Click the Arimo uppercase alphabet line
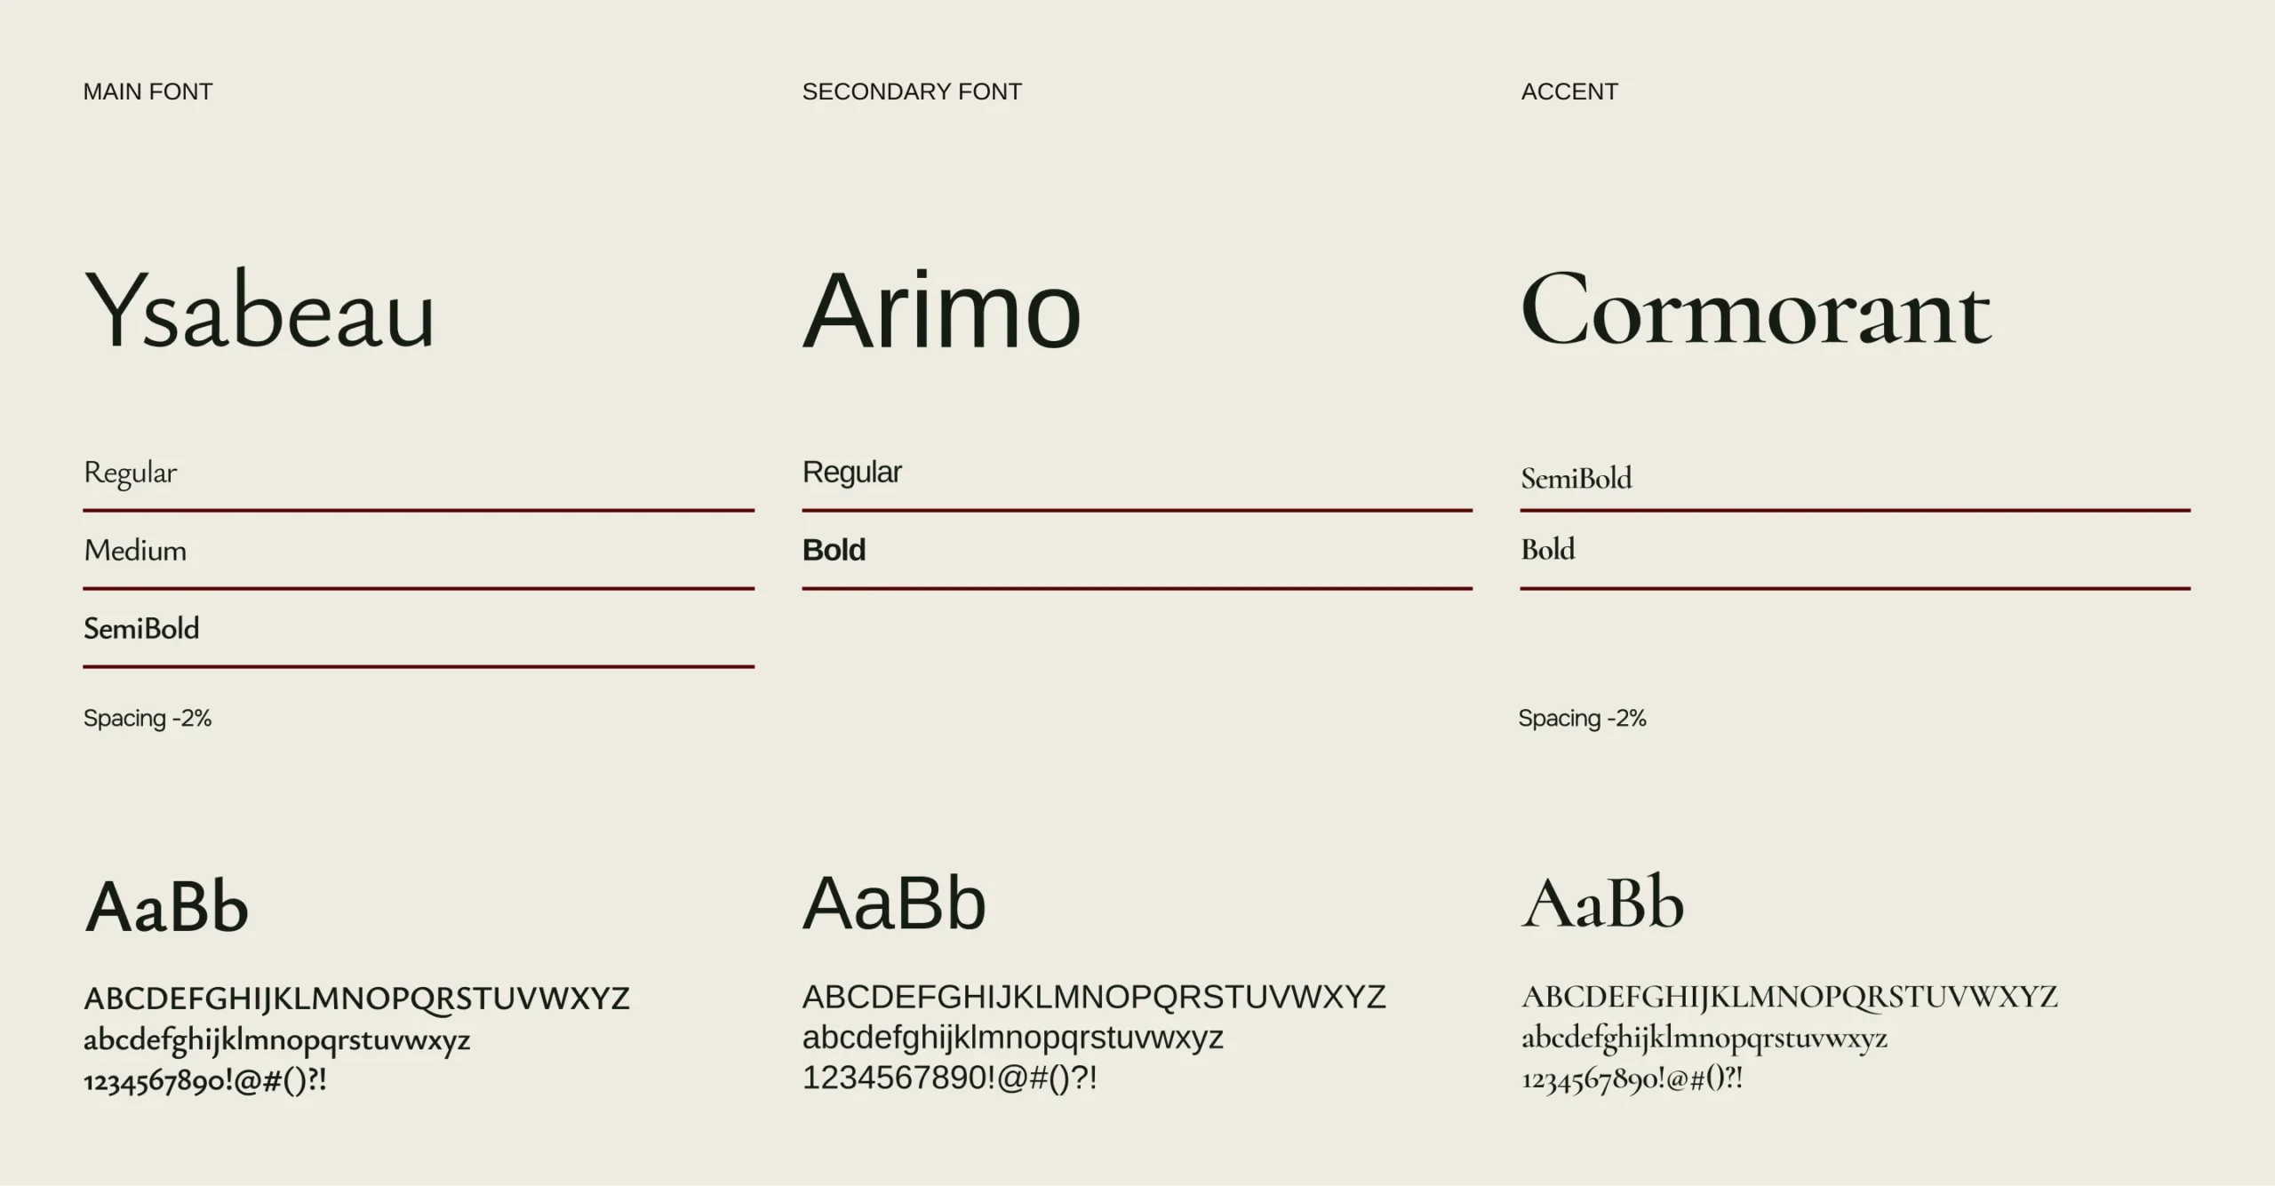The width and height of the screenshot is (2275, 1186). tap(1094, 997)
